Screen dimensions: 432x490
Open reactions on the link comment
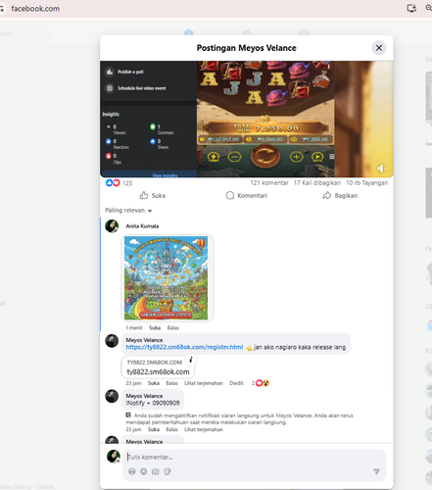(x=261, y=383)
